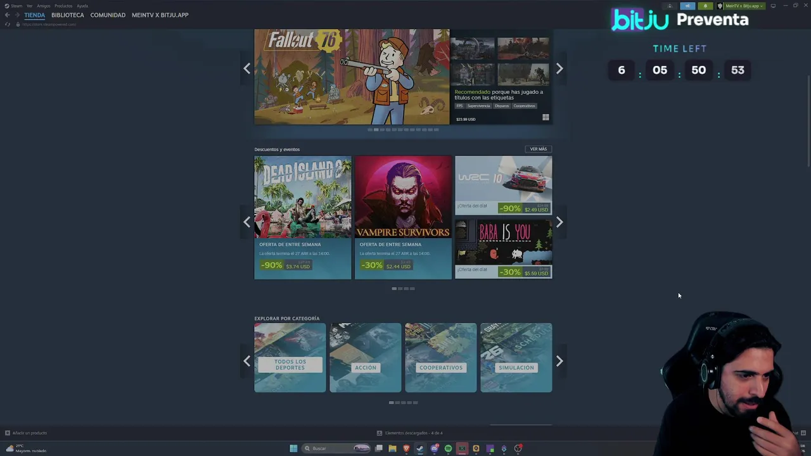Reload the store page
The image size is (811, 456).
[x=8, y=24]
